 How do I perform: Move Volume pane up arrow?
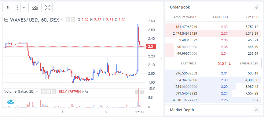point(137,92)
